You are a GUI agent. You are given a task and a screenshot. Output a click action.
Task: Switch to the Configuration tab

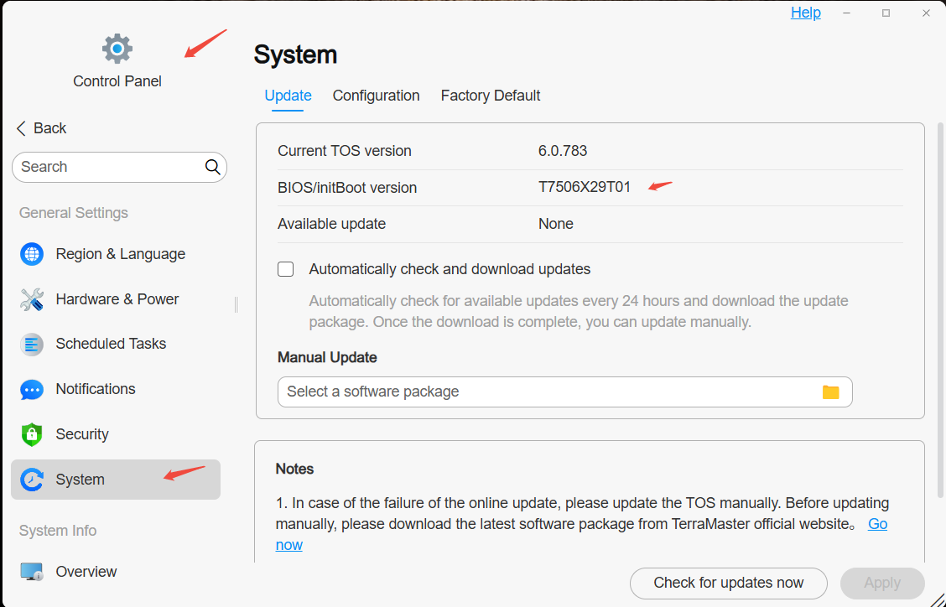pos(376,96)
